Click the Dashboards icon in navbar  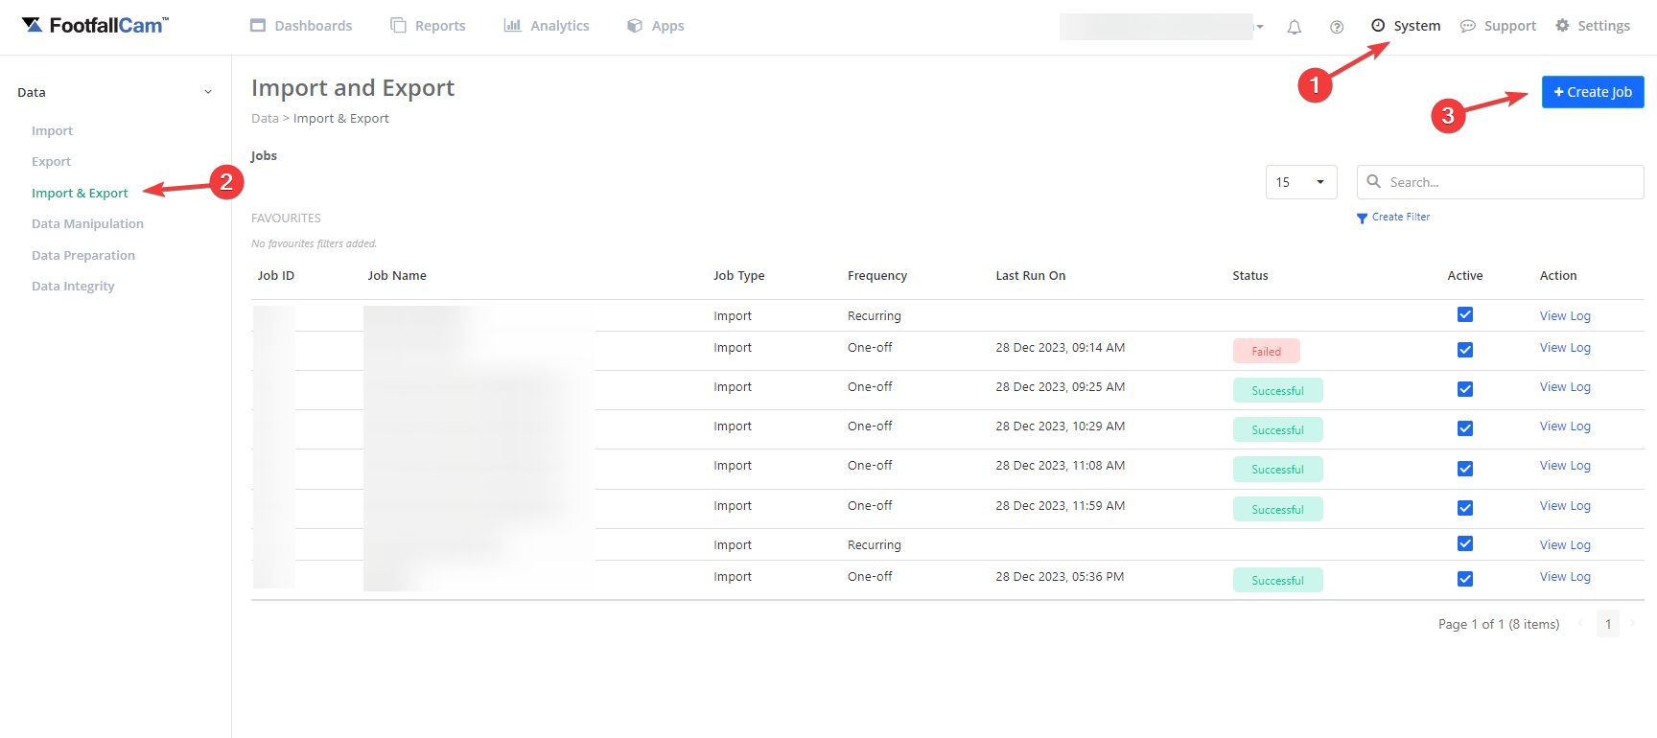pyautogui.click(x=258, y=26)
